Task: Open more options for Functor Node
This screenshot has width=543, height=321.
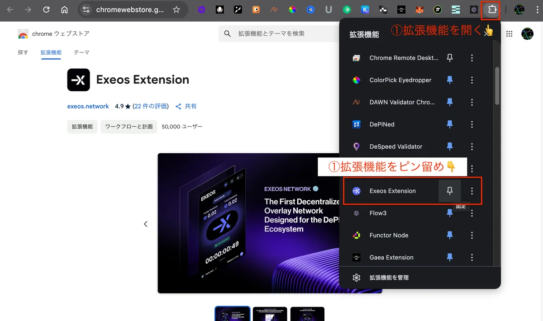Action: [x=472, y=235]
